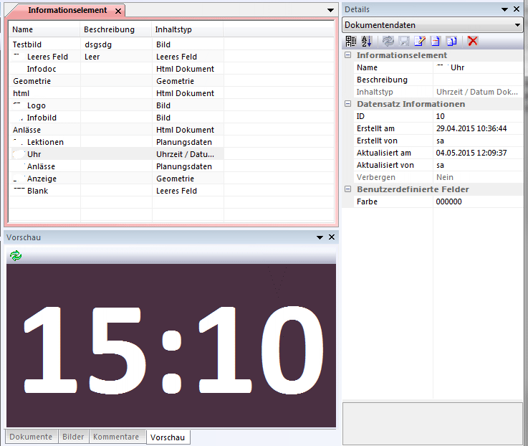Click the edit document pencil icon
Screen dimensions: 528x446
coord(420,41)
